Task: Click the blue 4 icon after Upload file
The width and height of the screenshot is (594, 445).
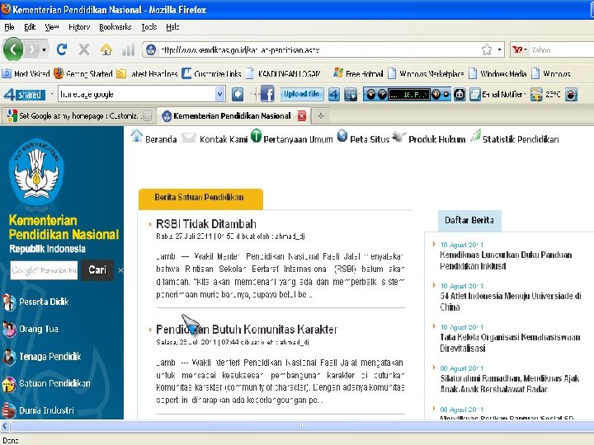Action: (x=334, y=94)
